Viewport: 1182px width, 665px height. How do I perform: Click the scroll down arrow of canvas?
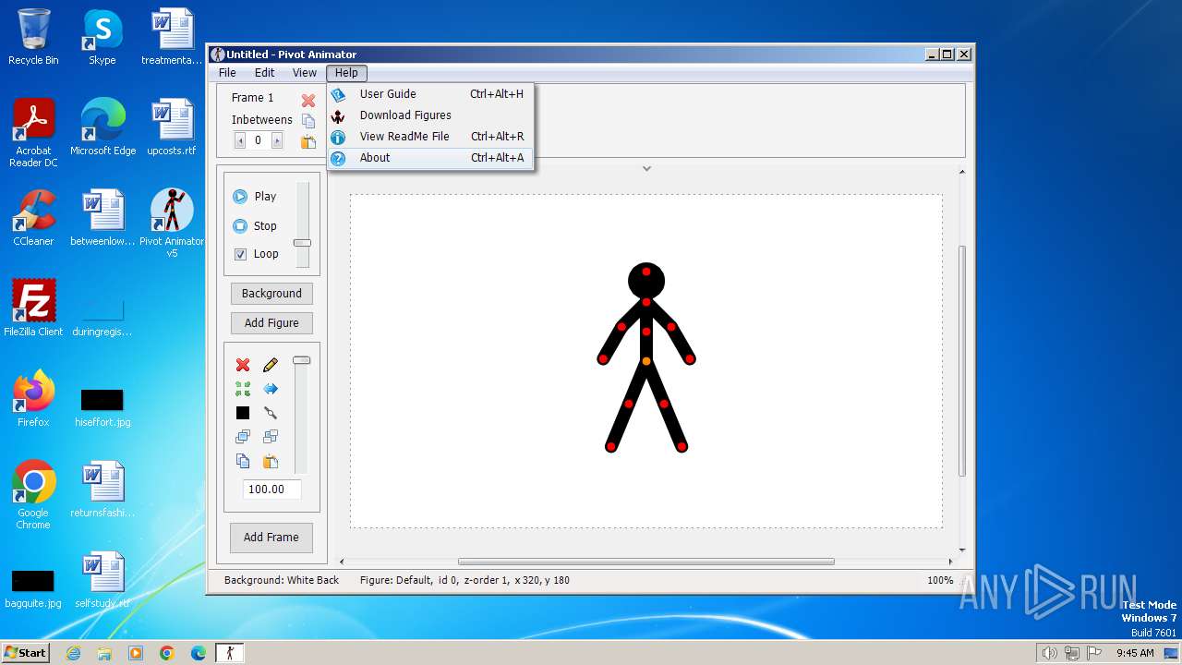click(x=962, y=550)
